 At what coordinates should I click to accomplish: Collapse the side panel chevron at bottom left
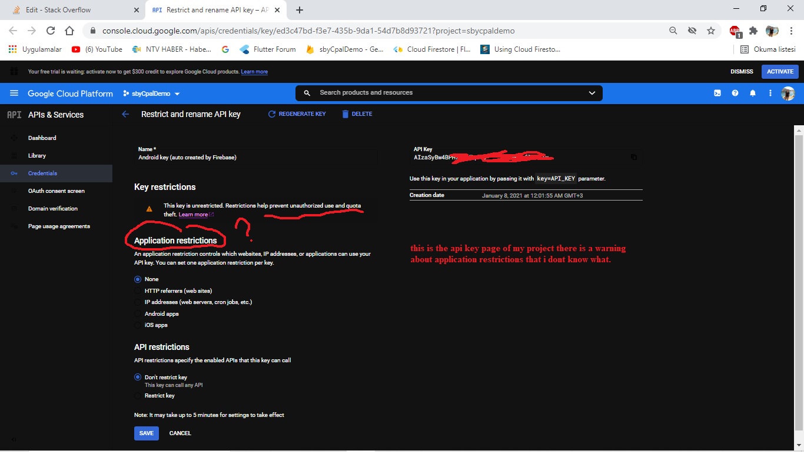[14, 439]
